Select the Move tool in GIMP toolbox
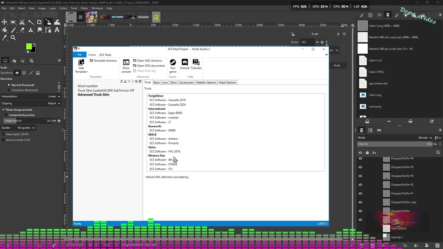 4,22
